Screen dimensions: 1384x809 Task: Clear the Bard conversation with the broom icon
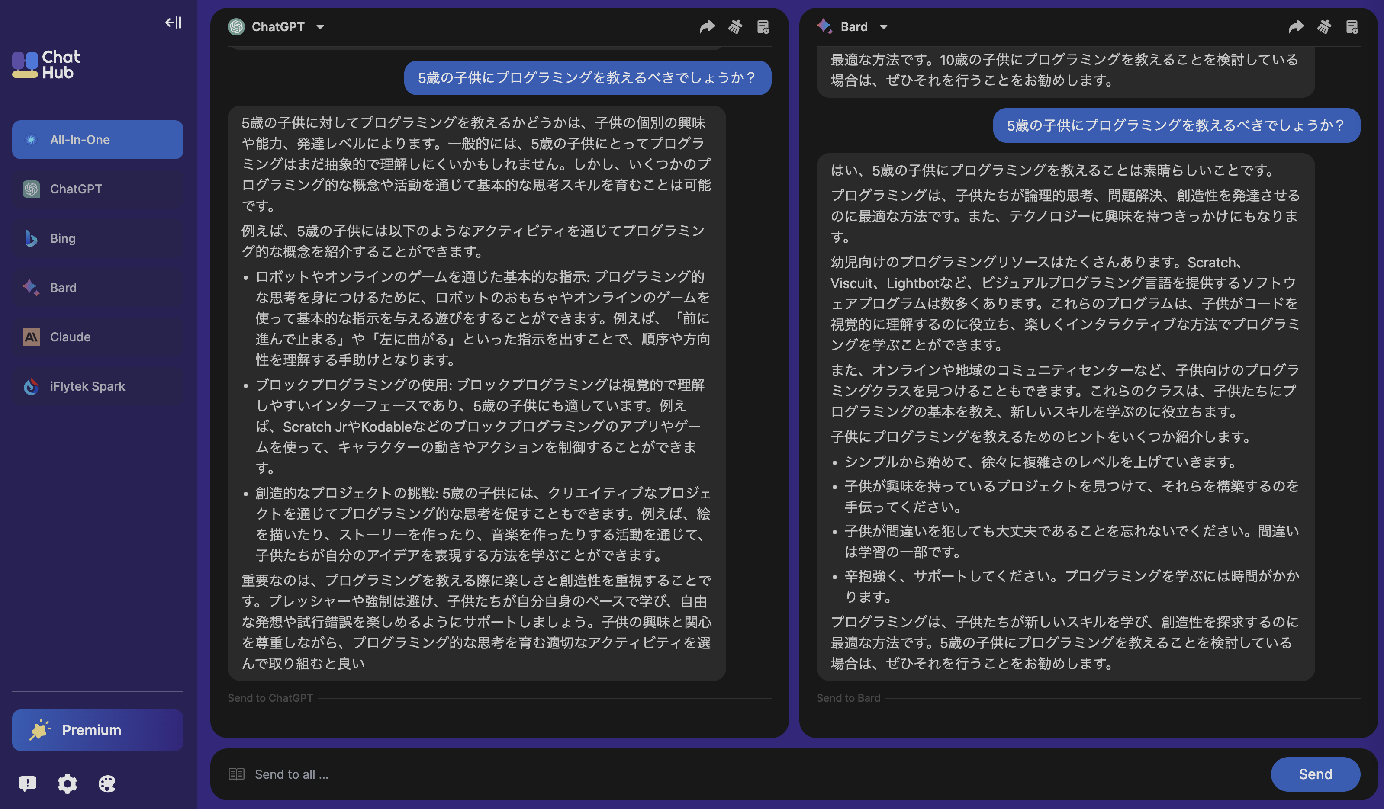coord(1323,26)
